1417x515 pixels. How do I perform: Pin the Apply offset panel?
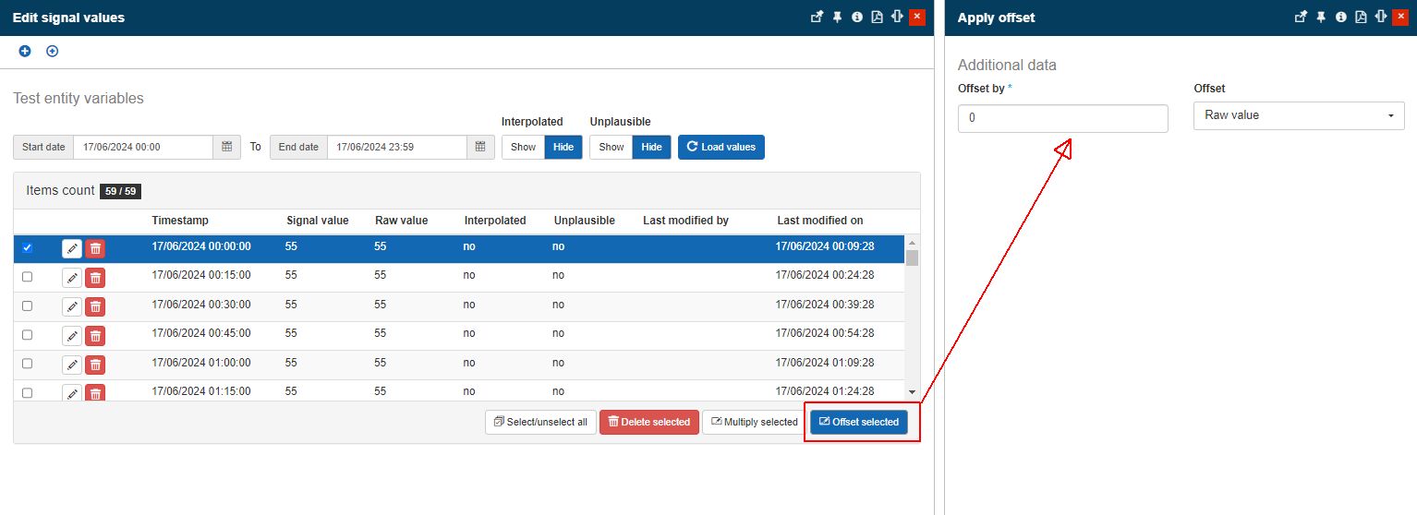click(x=1321, y=17)
